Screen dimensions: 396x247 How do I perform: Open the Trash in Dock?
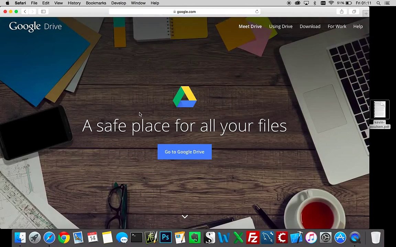pyautogui.click(x=375, y=237)
